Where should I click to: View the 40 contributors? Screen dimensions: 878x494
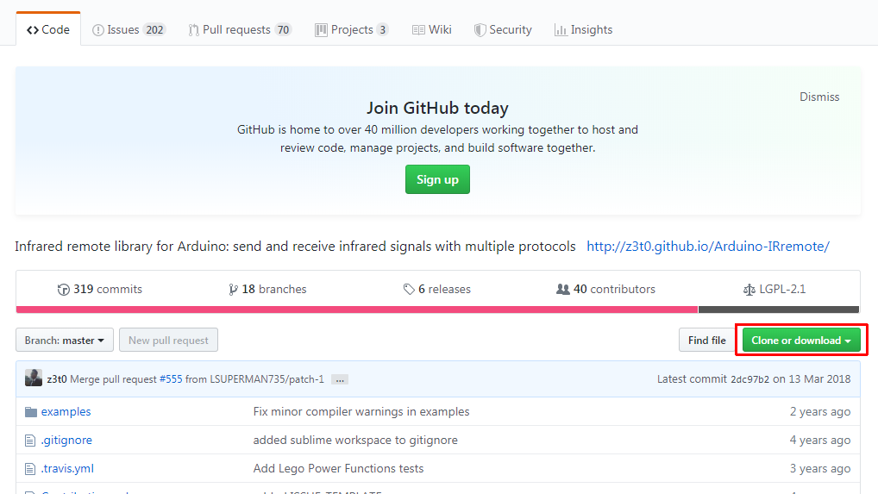pos(605,289)
